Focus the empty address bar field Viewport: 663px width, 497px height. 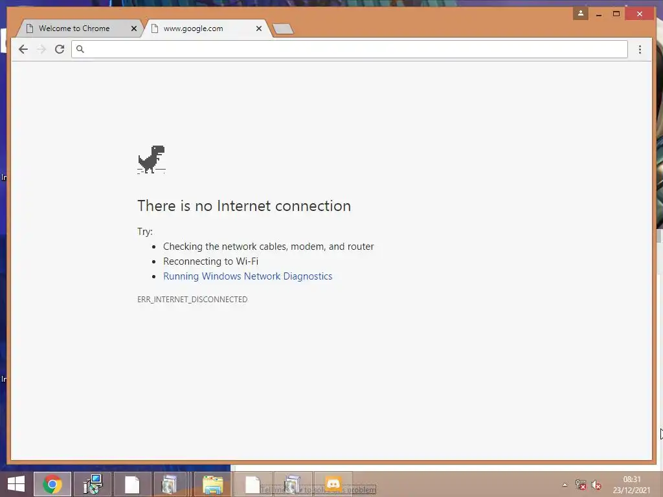click(x=349, y=49)
